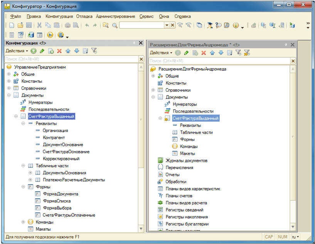This screenshot has height=244, width=315.
Task: Expand ДокументыОснования tabular part node
Action: (30, 173)
